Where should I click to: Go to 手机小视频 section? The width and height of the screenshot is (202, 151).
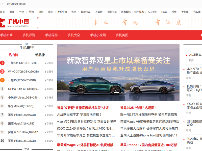[x=98, y=35]
